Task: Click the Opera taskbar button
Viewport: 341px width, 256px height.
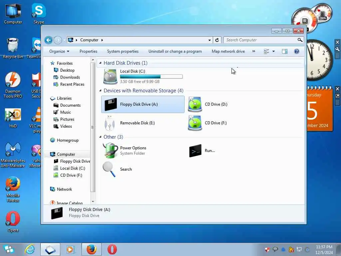Action: pyautogui.click(x=112, y=249)
